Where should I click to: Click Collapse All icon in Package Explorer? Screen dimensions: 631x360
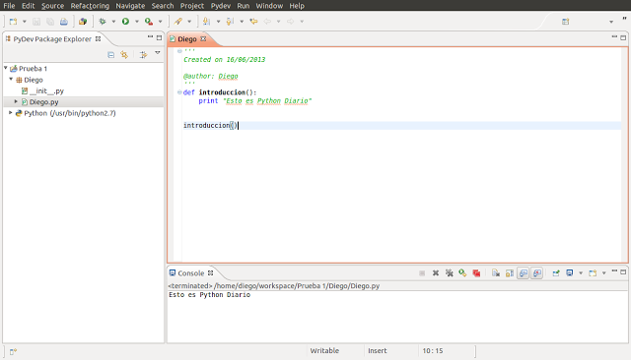[111, 54]
